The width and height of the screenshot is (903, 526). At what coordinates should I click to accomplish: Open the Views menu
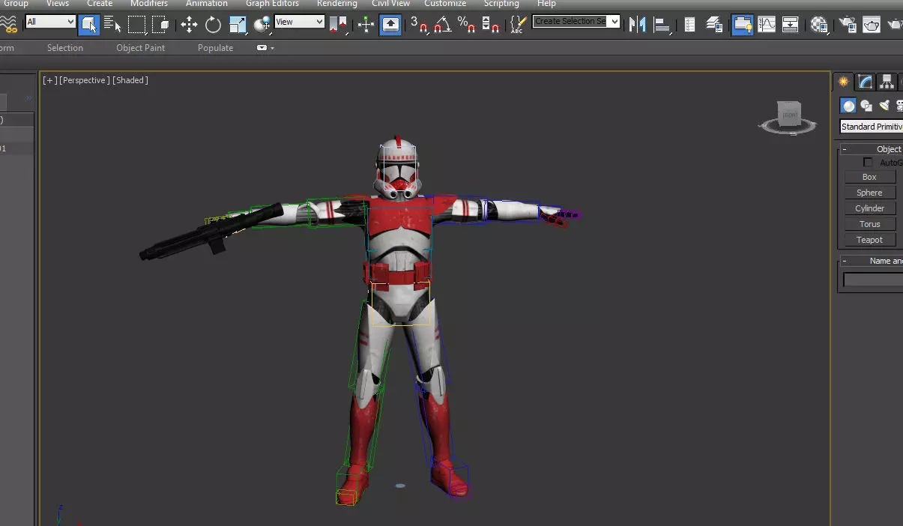(x=57, y=4)
